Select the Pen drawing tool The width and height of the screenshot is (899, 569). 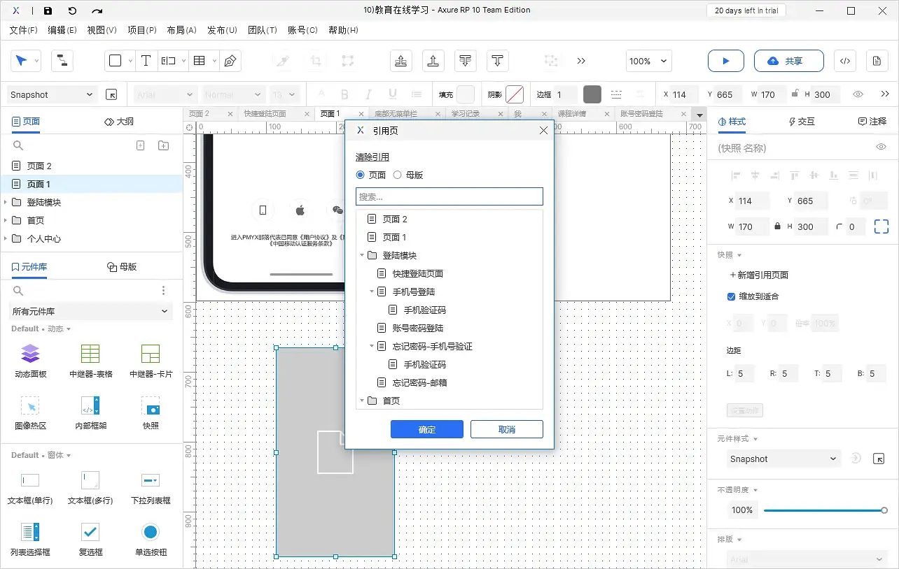(230, 61)
